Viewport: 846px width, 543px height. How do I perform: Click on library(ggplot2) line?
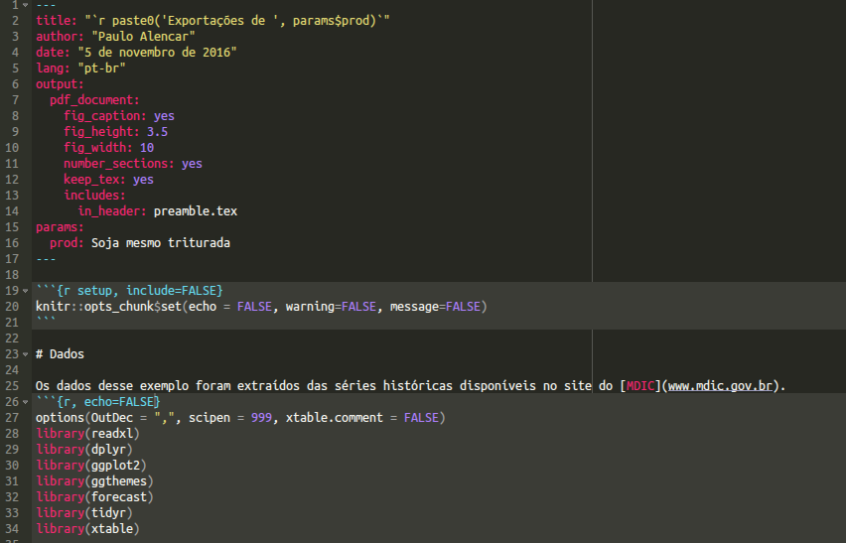90,466
